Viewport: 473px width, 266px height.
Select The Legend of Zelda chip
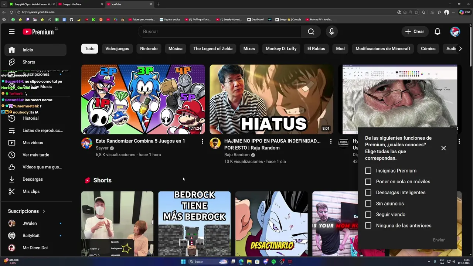point(213,49)
